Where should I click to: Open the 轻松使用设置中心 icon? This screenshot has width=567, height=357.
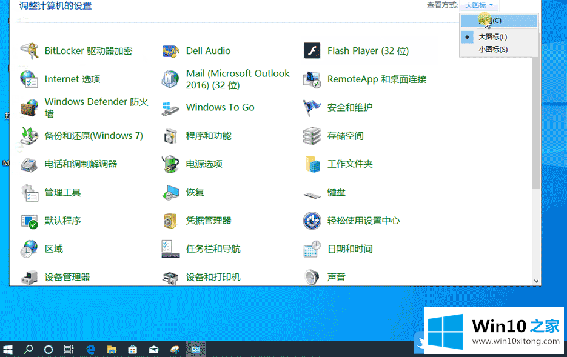coord(312,221)
